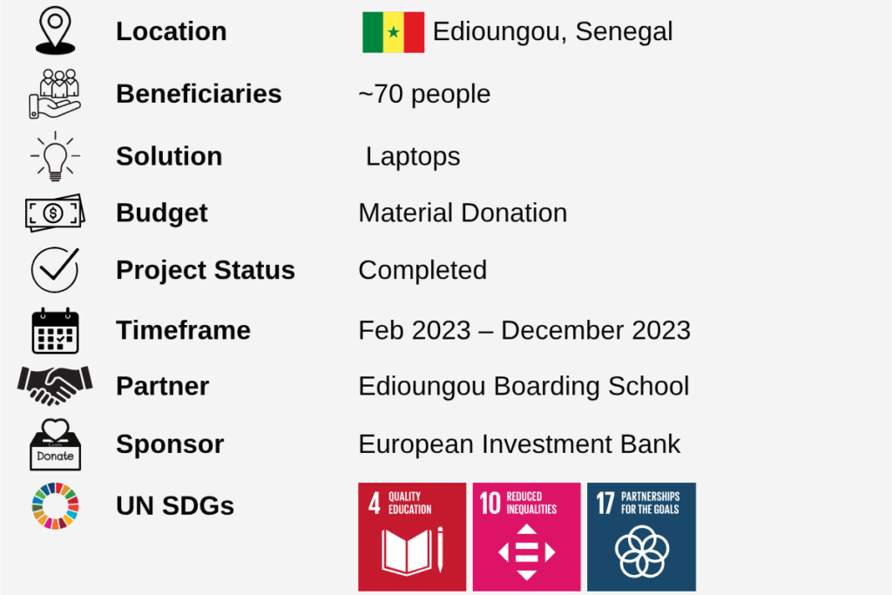Click the checkmark Project Status icon
892x595 pixels.
pos(55,269)
